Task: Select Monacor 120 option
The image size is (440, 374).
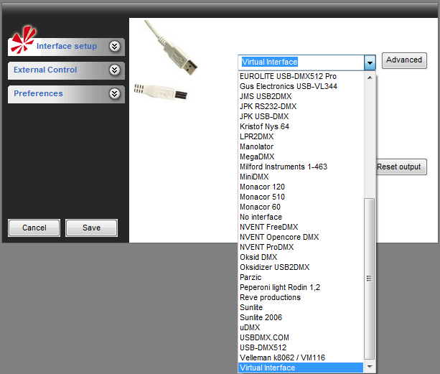Action: tap(301, 187)
